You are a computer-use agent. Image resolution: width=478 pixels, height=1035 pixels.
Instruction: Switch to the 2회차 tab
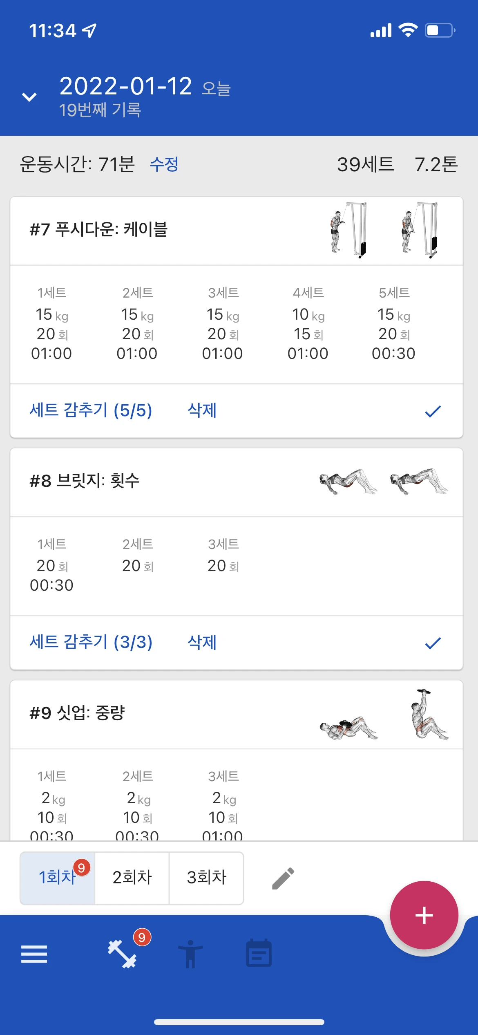[x=132, y=878]
